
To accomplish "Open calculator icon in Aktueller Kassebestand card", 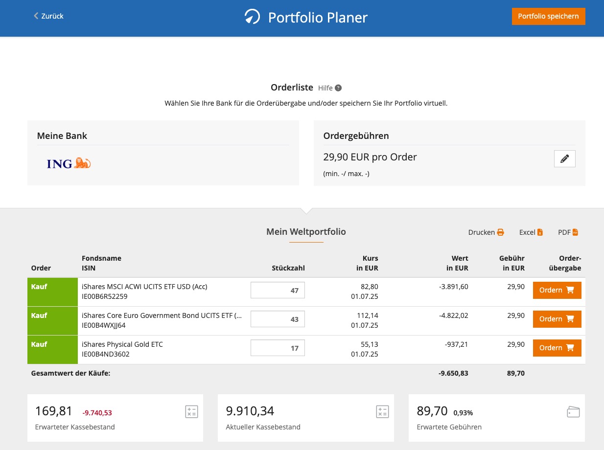I will 382,411.
